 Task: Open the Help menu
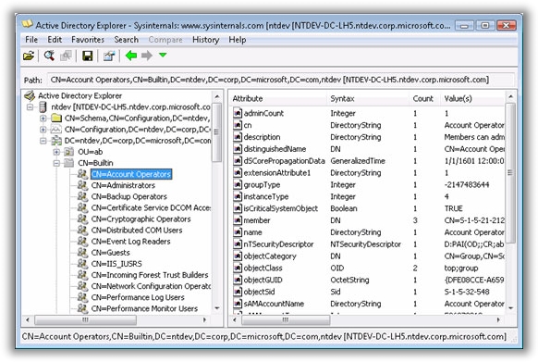click(x=238, y=40)
